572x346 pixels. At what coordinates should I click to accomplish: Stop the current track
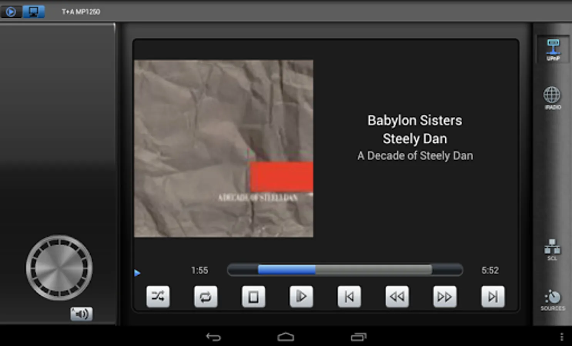coord(253,296)
